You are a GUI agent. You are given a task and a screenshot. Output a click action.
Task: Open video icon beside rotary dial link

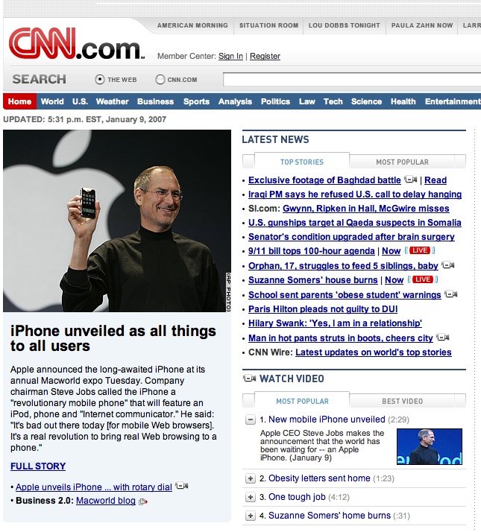point(181,486)
